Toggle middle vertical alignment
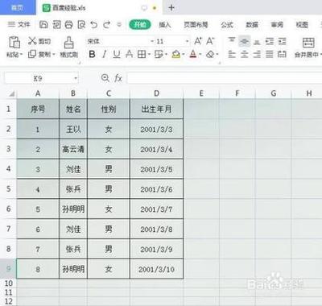This screenshot has width=322, height=306. [244, 41]
